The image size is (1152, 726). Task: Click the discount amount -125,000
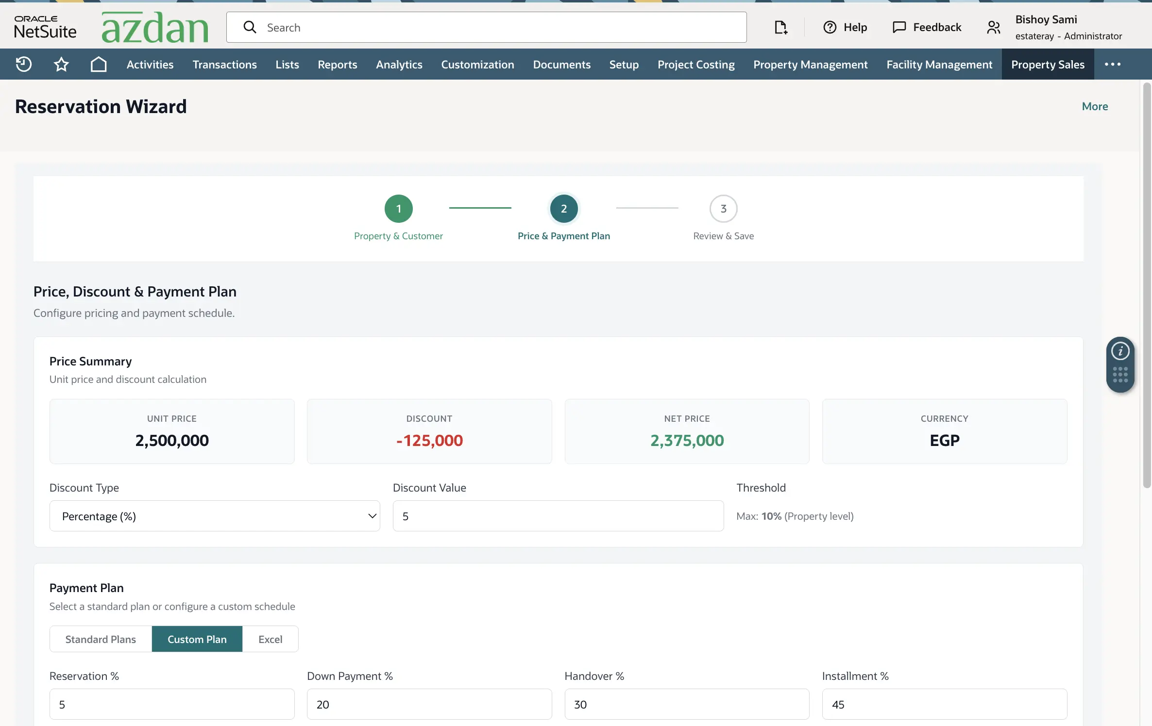click(429, 440)
